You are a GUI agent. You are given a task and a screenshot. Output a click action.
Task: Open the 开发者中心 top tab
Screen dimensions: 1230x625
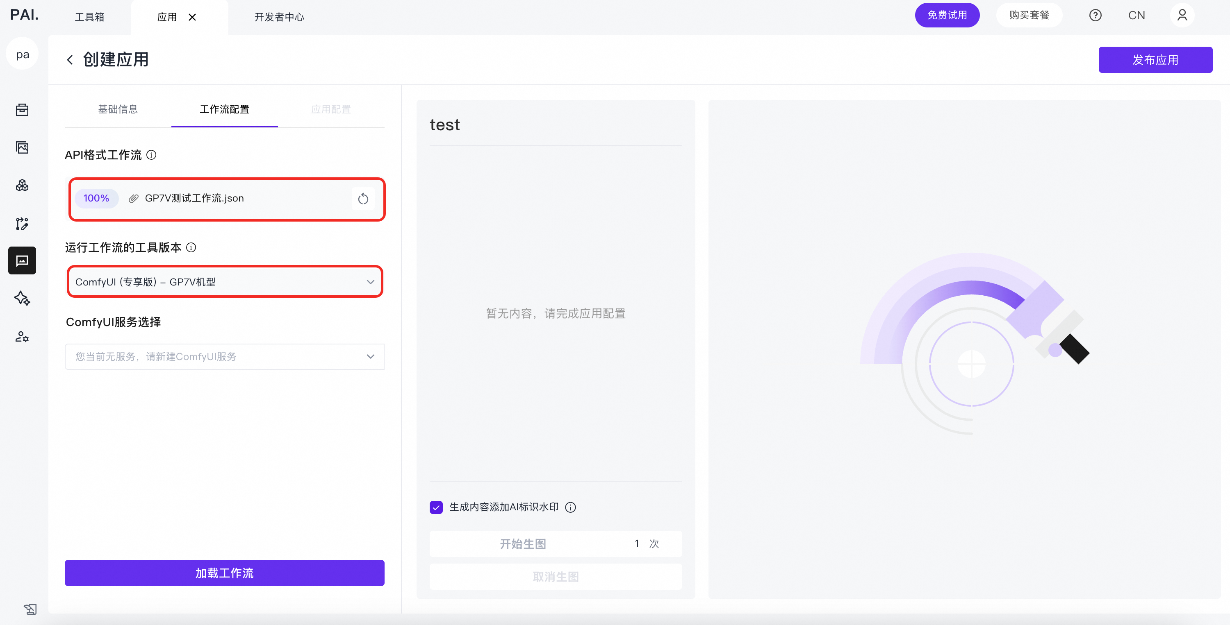click(279, 17)
